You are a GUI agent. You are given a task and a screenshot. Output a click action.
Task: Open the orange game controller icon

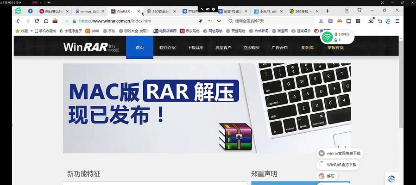point(340,21)
